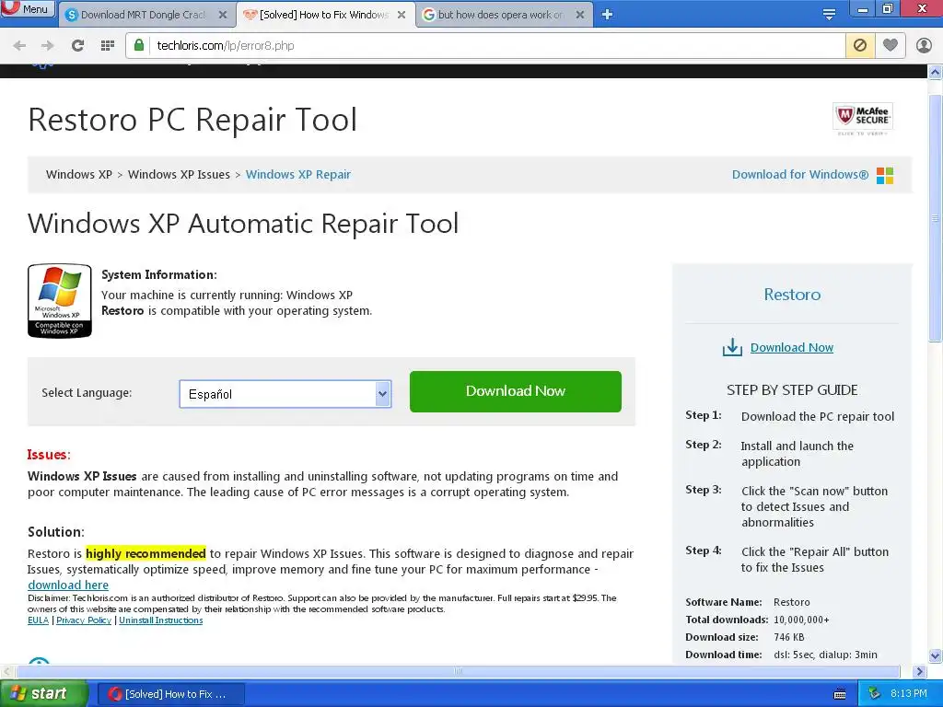
Task: Click the horizontal scrollbar left arrow
Action: point(6,671)
